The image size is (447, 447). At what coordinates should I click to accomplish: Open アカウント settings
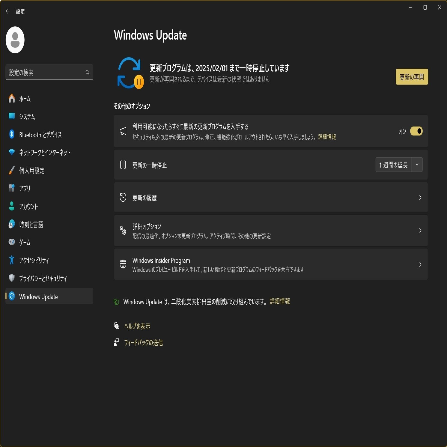coord(28,207)
